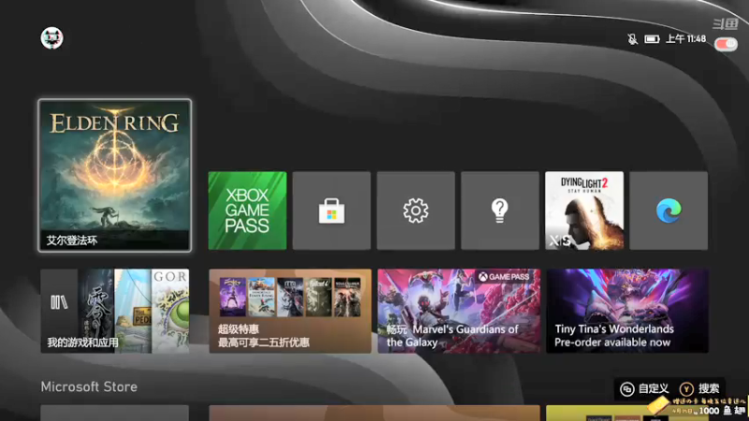Open Marvel's Guardians of the Galaxy banner

(x=459, y=311)
